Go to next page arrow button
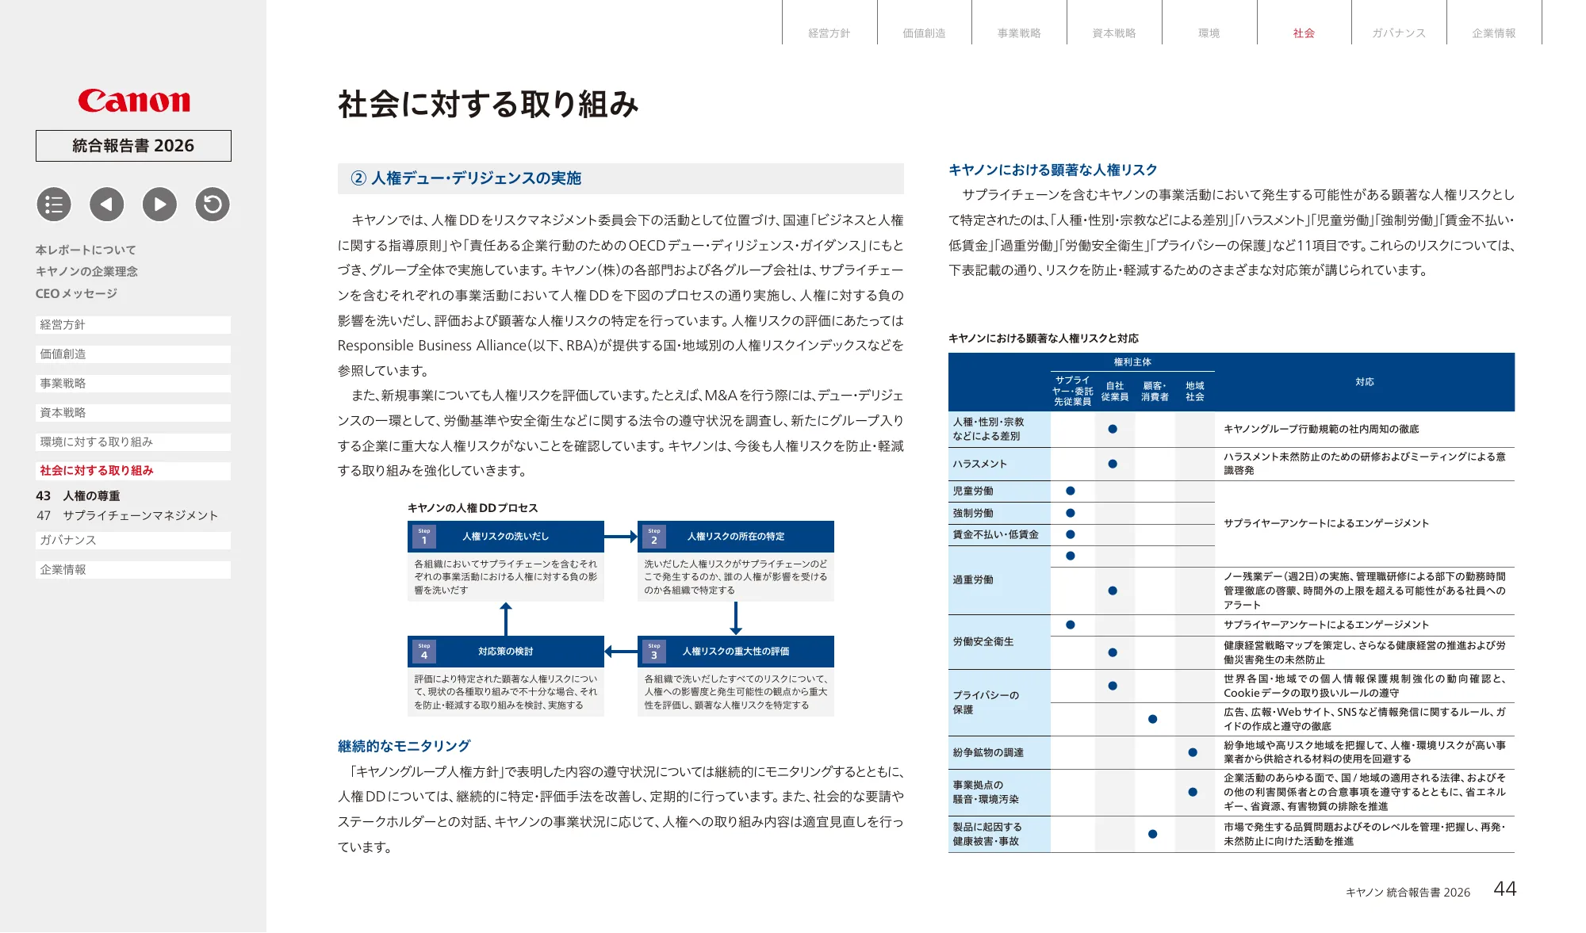 click(159, 205)
